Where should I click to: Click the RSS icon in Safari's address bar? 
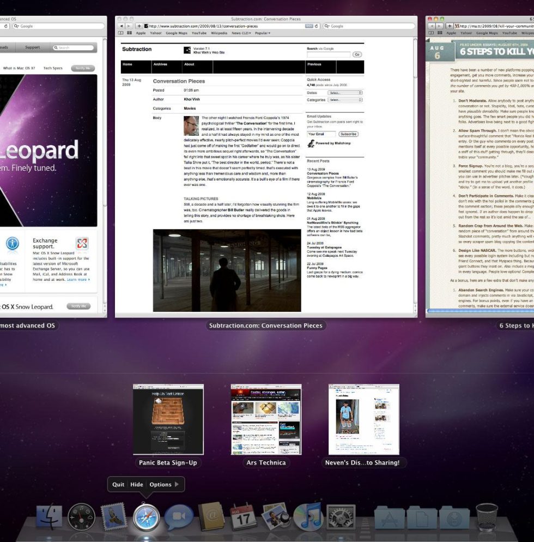coord(310,25)
